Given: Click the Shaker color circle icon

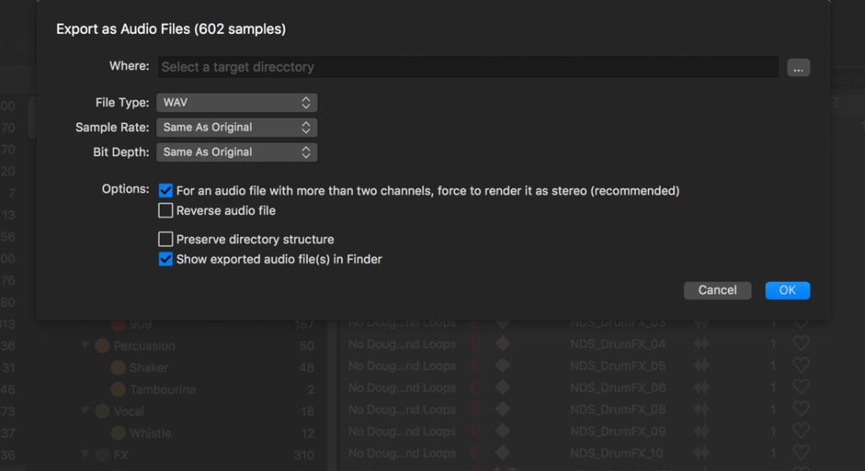Looking at the screenshot, I should click(x=118, y=367).
